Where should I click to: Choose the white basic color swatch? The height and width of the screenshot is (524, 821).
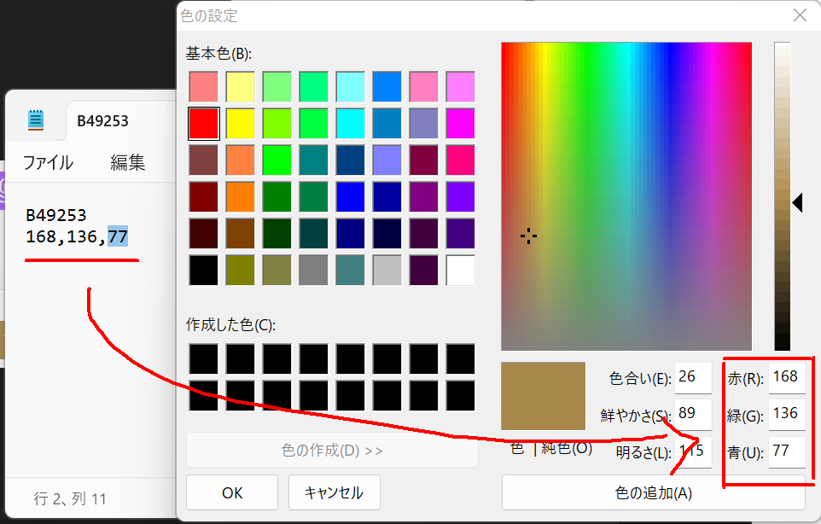pos(460,270)
